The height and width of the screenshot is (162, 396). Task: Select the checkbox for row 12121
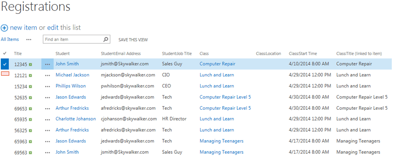point(5,74)
